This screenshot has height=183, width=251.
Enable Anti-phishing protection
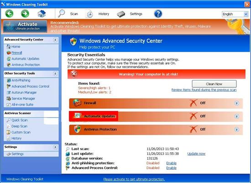coord(171,163)
